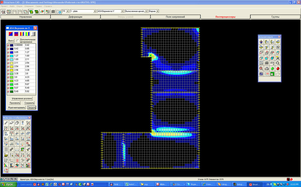Click the printer icon in Визуализация panel
Screen dimensions: 301x187
click(267, 69)
